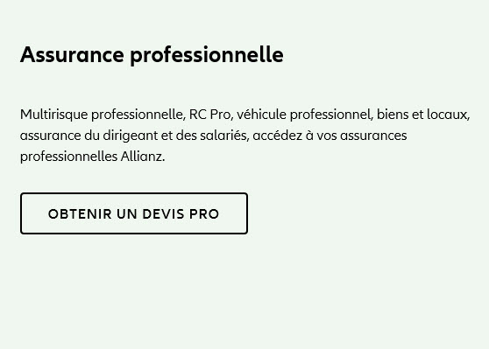Viewport: 489px width, 349px height.
Task: Click the Obtenir un devis pro button
Action: [134, 213]
